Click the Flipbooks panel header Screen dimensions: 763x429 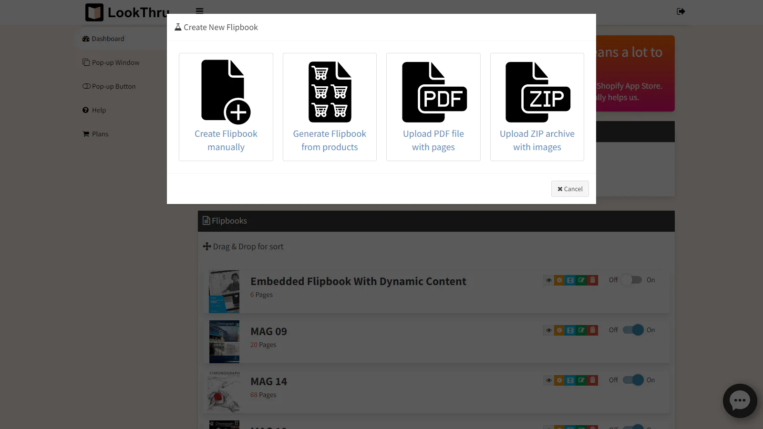point(436,221)
